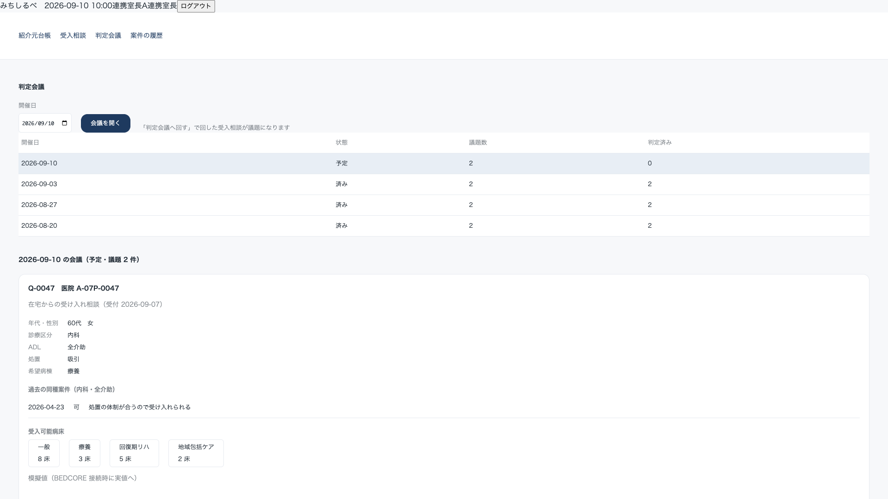Select the 2026-08-27 meeting row
This screenshot has width=888, height=499.
pos(444,205)
